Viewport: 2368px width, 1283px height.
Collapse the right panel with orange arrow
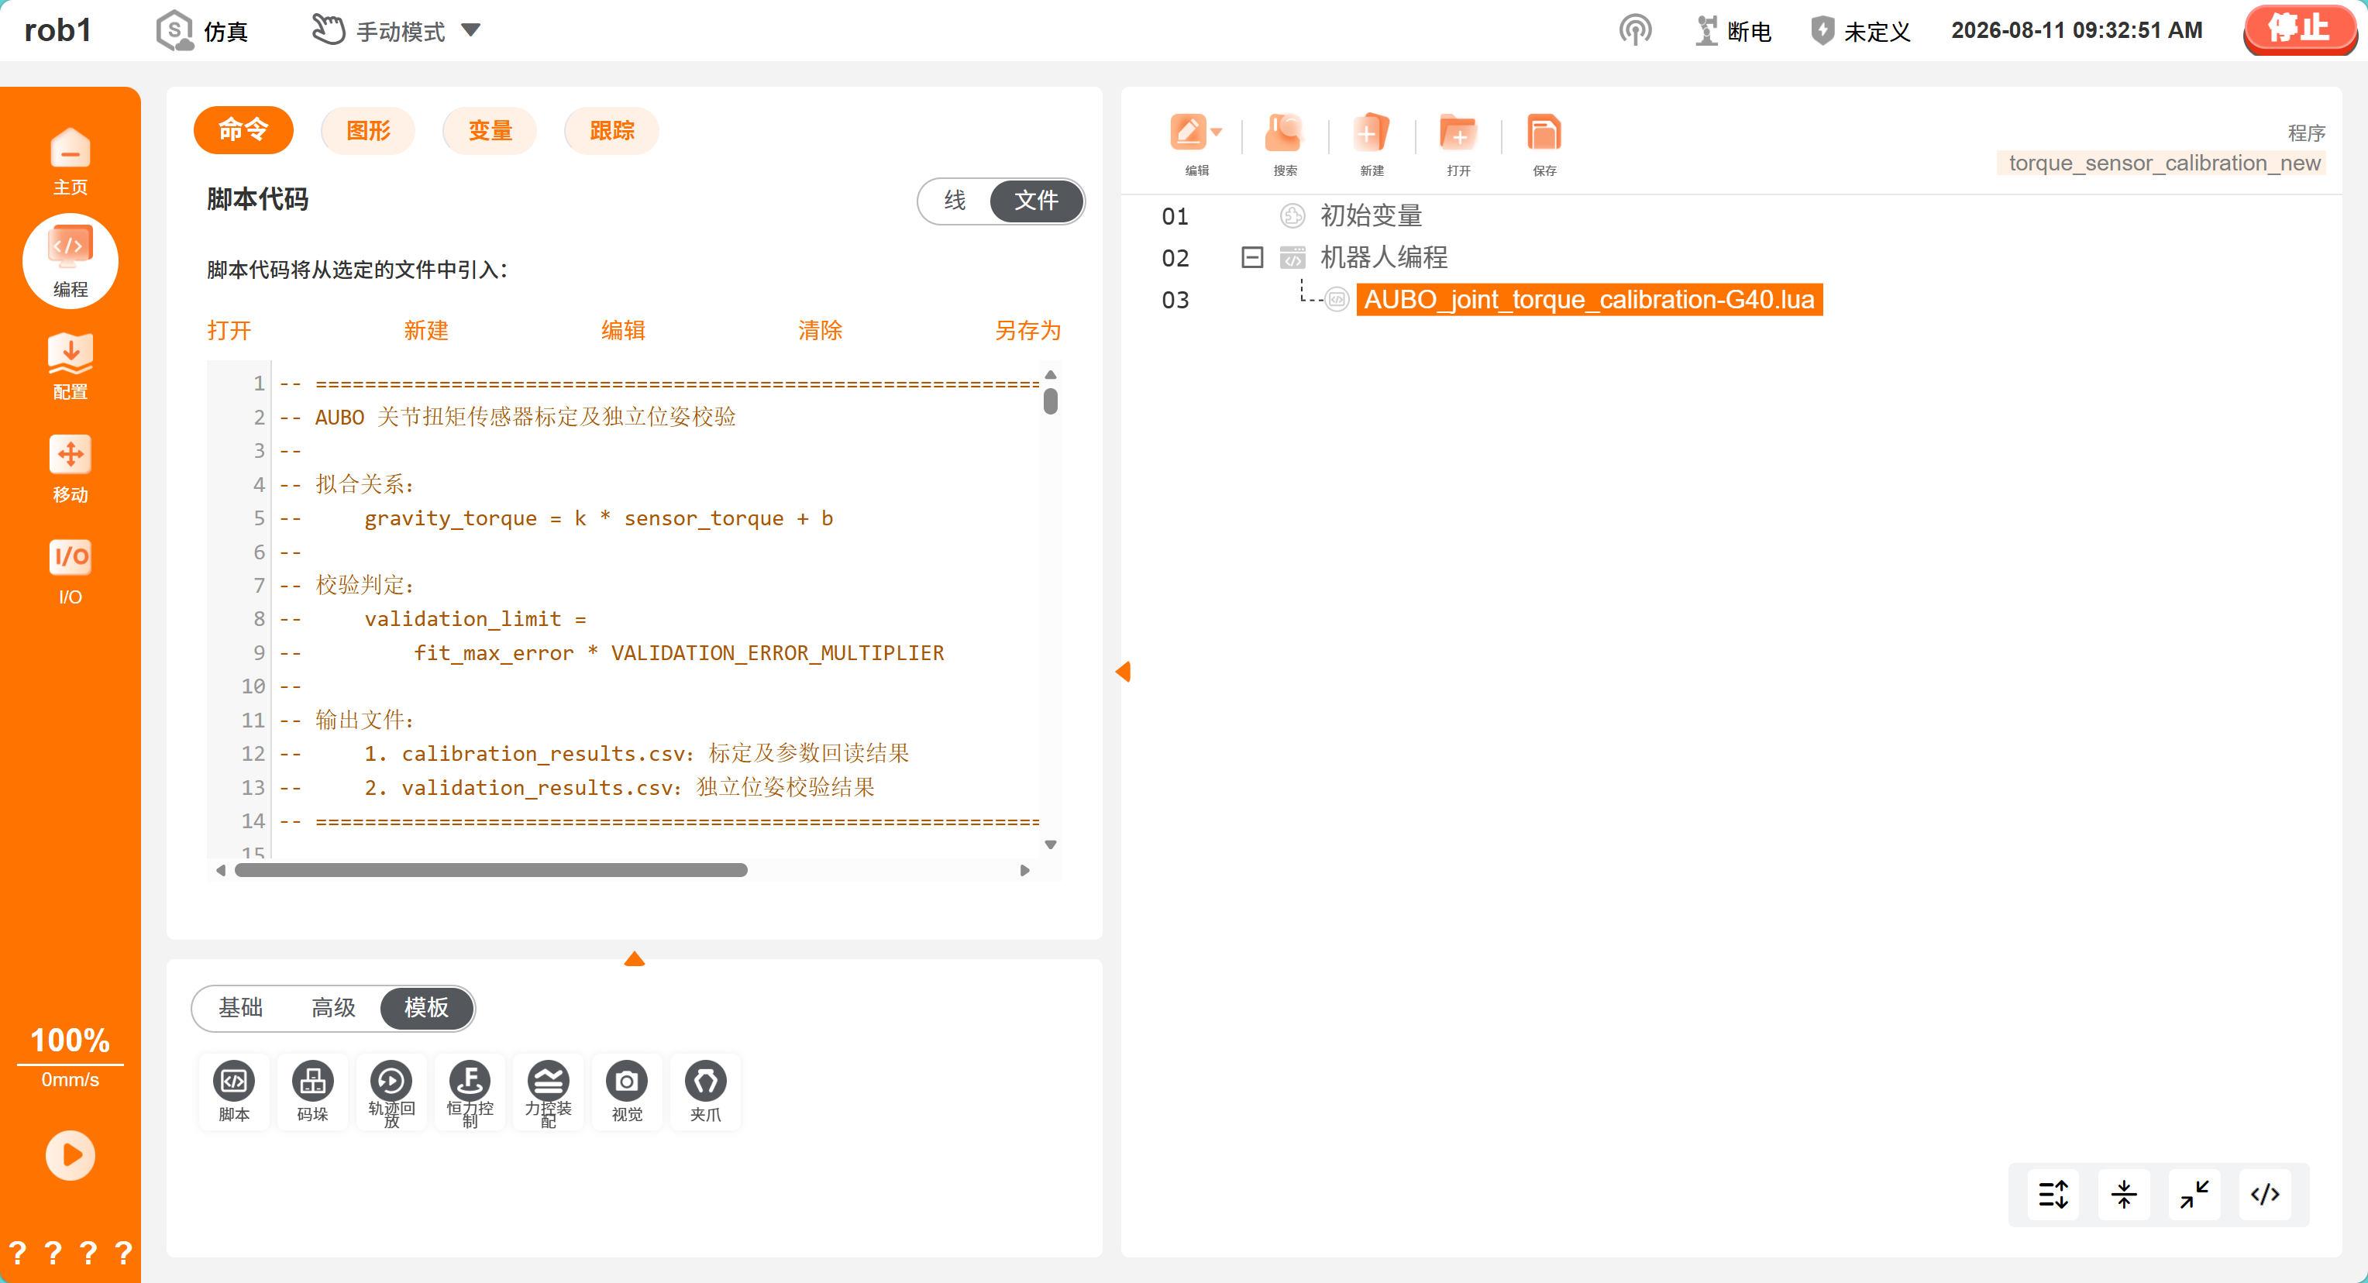(1124, 672)
